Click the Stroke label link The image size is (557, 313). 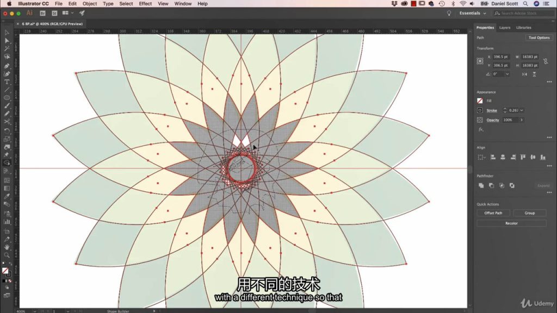click(492, 110)
